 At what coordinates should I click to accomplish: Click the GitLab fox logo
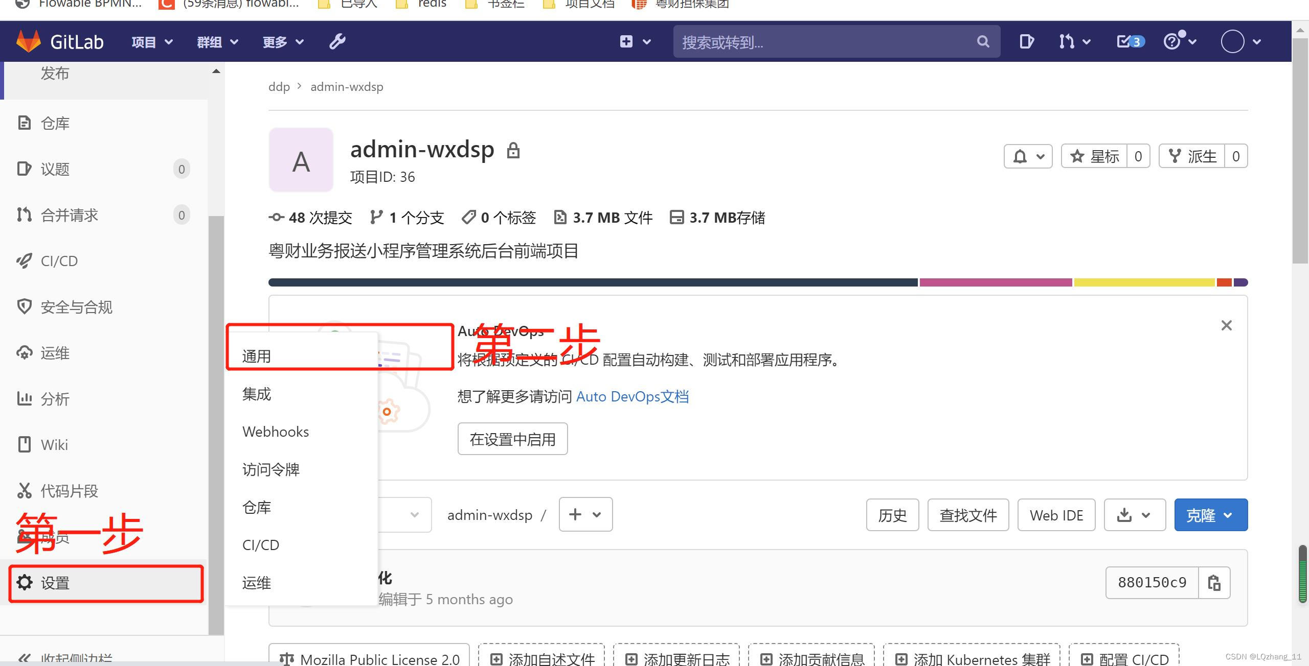pos(29,41)
